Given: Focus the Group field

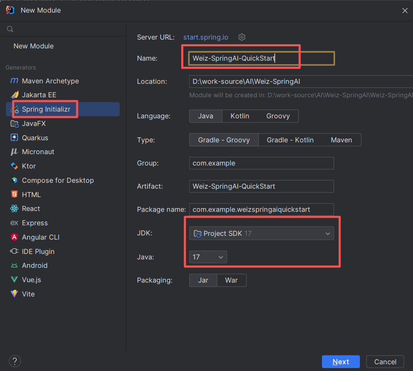Looking at the screenshot, I should pyautogui.click(x=262, y=163).
